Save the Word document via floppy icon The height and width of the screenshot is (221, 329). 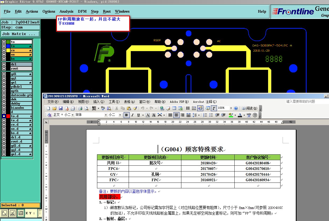pyautogui.click(x=61, y=108)
